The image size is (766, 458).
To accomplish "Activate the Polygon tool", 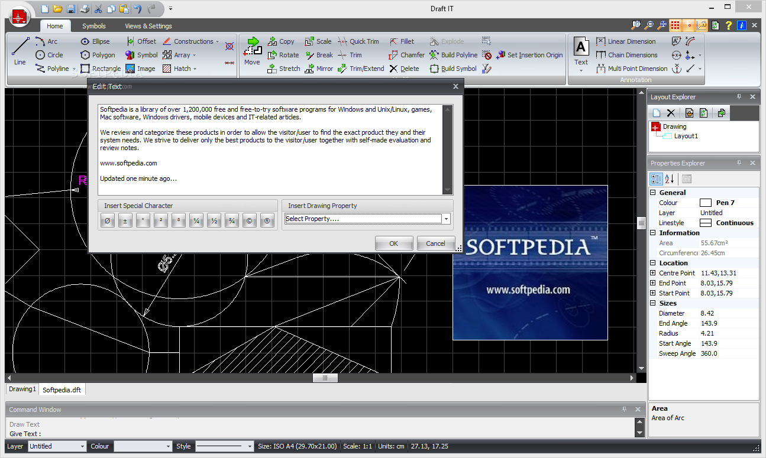I will point(98,55).
